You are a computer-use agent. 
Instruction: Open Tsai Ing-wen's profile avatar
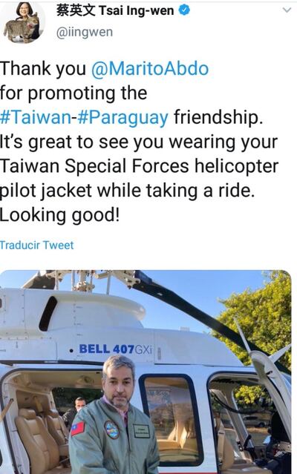click(23, 22)
